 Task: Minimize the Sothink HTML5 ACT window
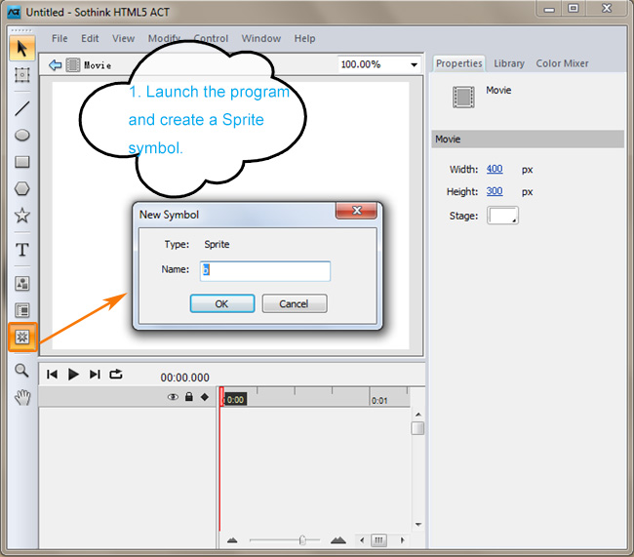point(549,9)
